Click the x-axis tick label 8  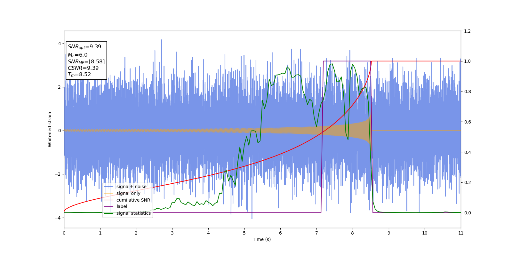353,233
